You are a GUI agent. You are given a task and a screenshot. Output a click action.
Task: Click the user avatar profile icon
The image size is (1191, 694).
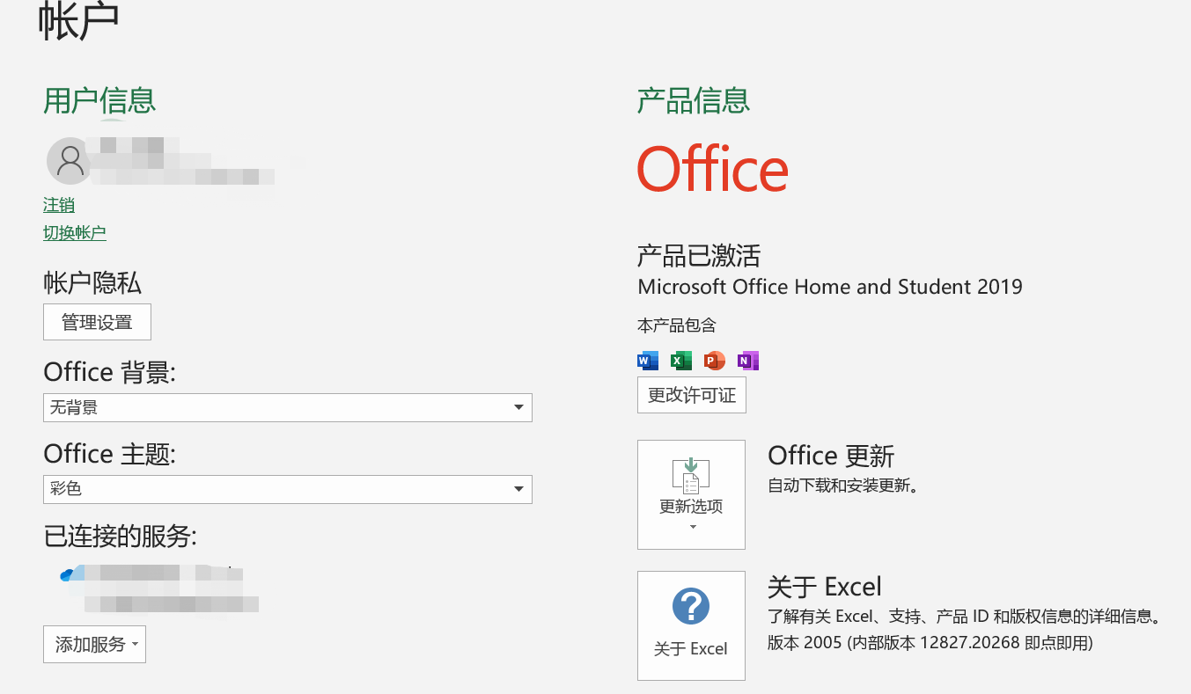pyautogui.click(x=70, y=160)
